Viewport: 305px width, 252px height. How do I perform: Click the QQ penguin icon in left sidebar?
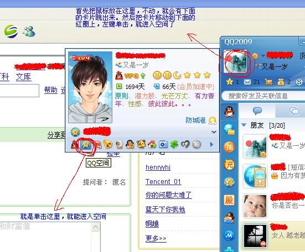click(229, 112)
